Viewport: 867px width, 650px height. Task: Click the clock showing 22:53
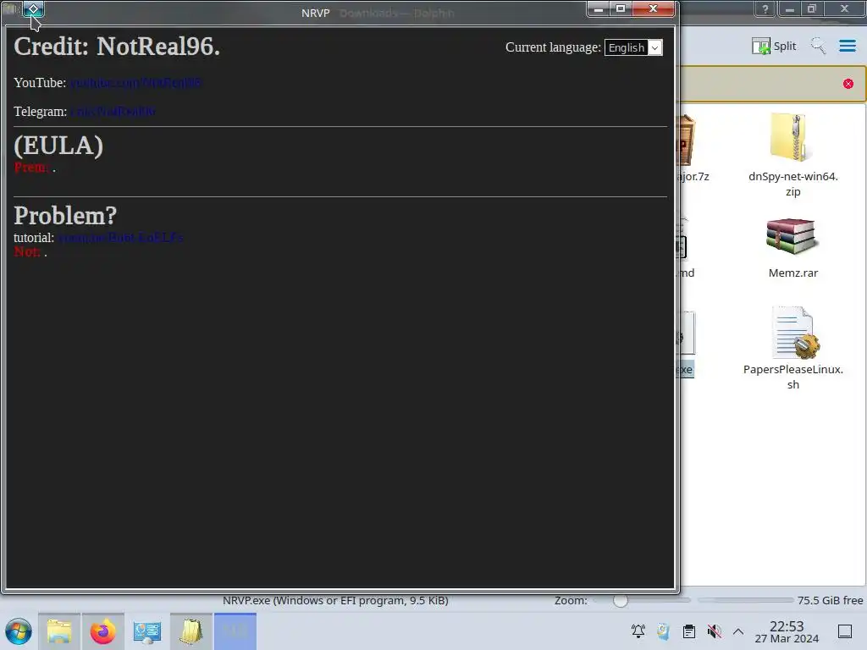787,631
